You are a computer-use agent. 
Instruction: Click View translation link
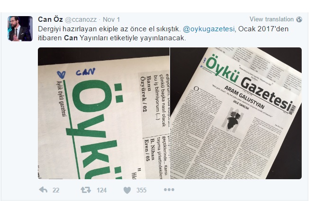click(x=271, y=19)
